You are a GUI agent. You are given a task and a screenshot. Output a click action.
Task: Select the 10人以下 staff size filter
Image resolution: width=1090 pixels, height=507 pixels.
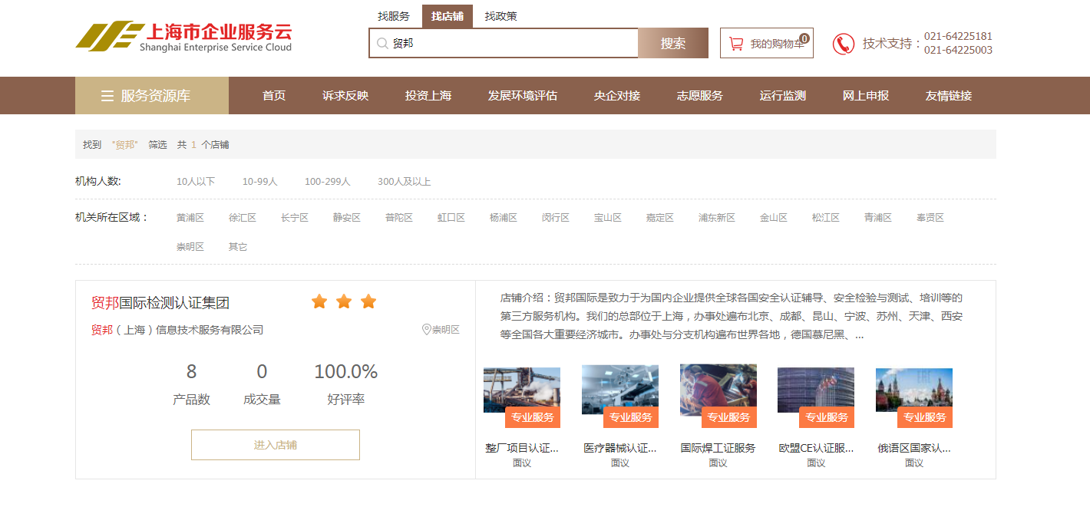click(x=197, y=181)
